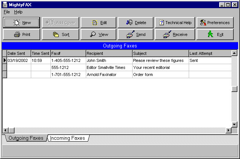Click the Delete button label
240x159 pixels.
[x=140, y=23]
